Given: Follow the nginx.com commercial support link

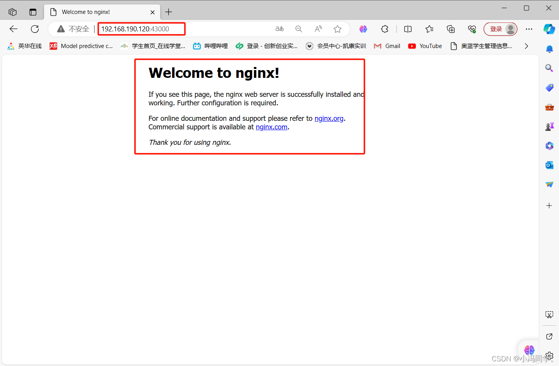Looking at the screenshot, I should pyautogui.click(x=272, y=127).
